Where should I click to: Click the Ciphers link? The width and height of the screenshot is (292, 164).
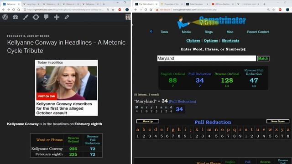(193, 41)
